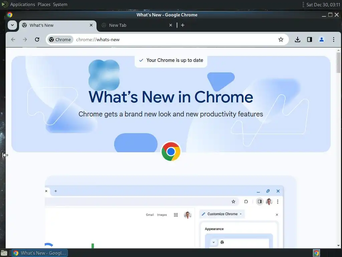Click the round Chrome logo under the banner

[x=171, y=152]
